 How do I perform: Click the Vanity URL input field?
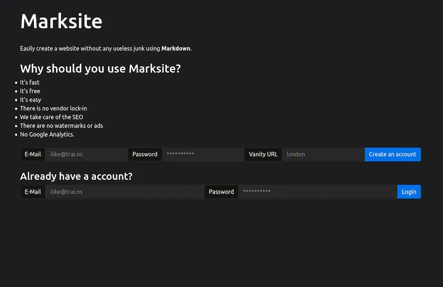click(x=323, y=155)
